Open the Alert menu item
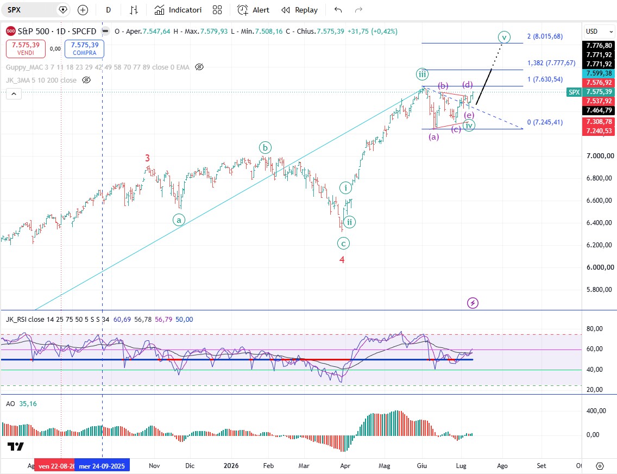Screen dimensions: 617x474 click(254, 10)
